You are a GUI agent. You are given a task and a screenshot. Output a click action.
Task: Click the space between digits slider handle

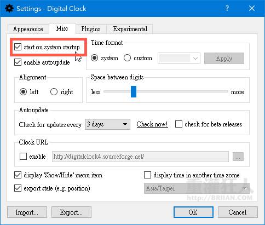click(134, 91)
